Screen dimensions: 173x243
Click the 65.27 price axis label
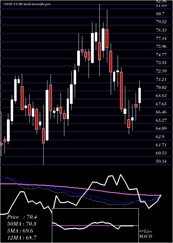pos(161,120)
